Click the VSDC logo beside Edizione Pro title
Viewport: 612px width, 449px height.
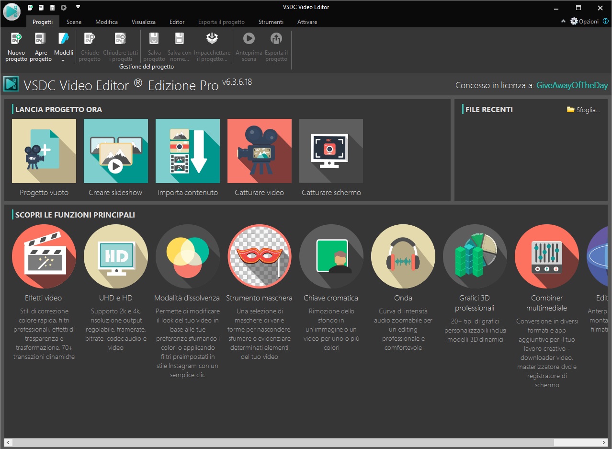click(11, 84)
